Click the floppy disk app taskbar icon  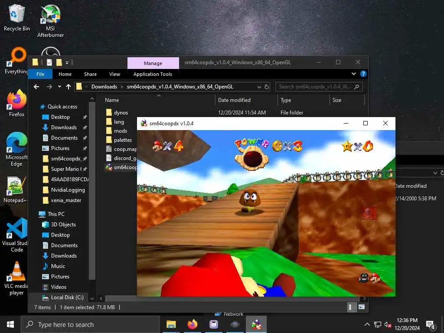(x=213, y=324)
